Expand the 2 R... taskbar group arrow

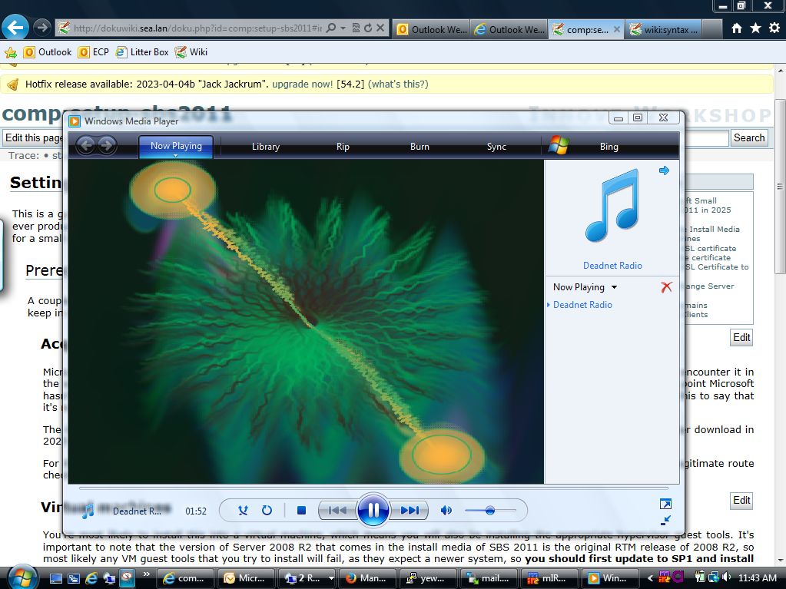click(x=331, y=578)
